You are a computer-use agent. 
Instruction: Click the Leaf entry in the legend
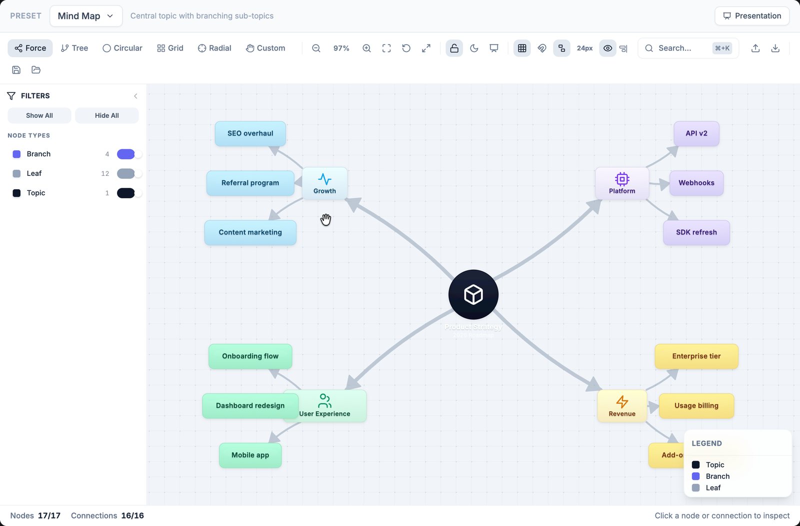[x=706, y=488]
